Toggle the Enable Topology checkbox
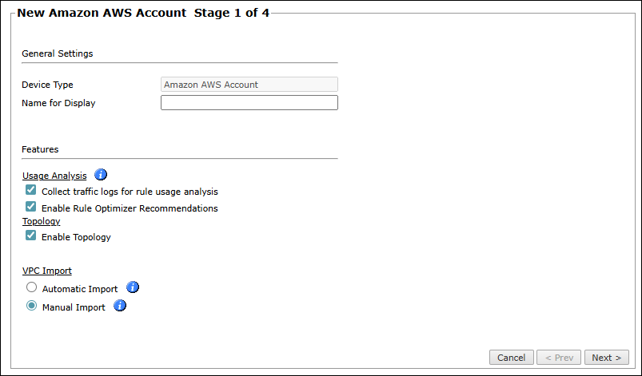The height and width of the screenshot is (376, 642). (x=31, y=236)
